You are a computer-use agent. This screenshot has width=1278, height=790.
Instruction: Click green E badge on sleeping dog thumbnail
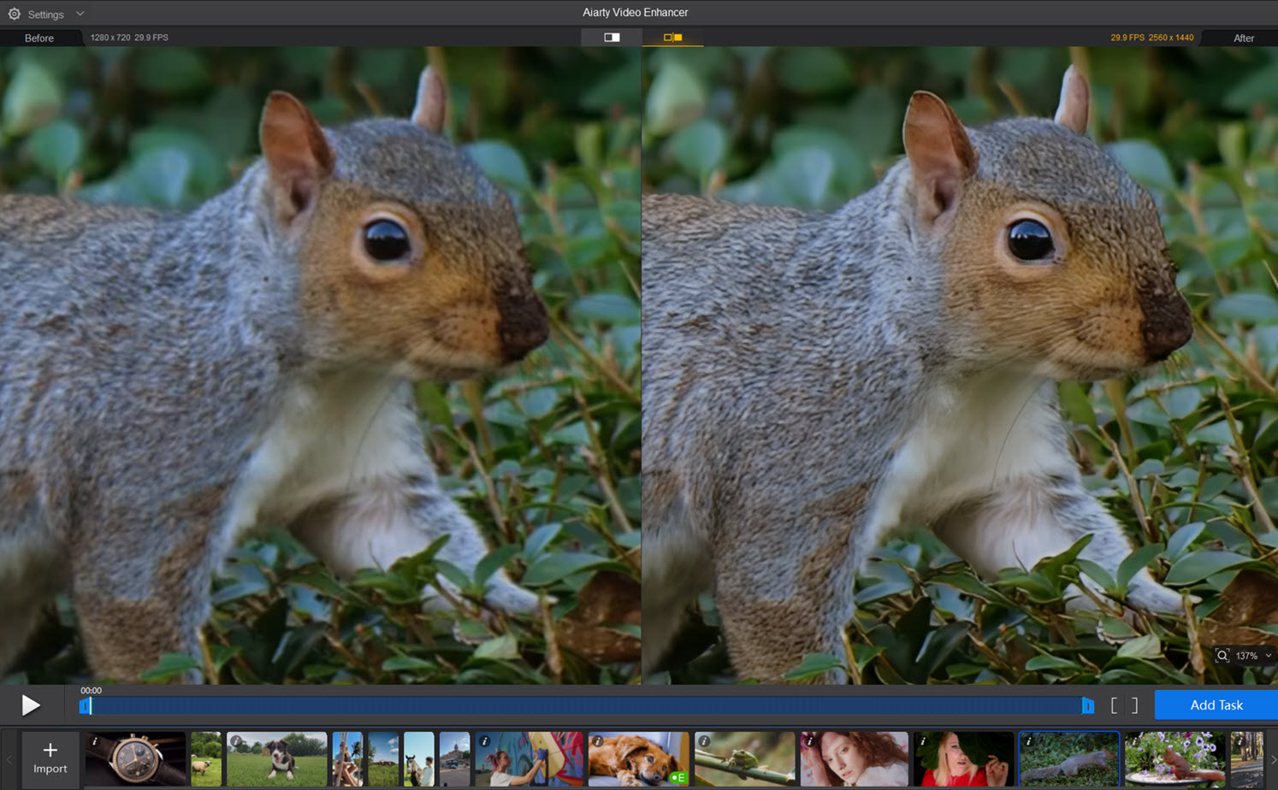pos(678,777)
